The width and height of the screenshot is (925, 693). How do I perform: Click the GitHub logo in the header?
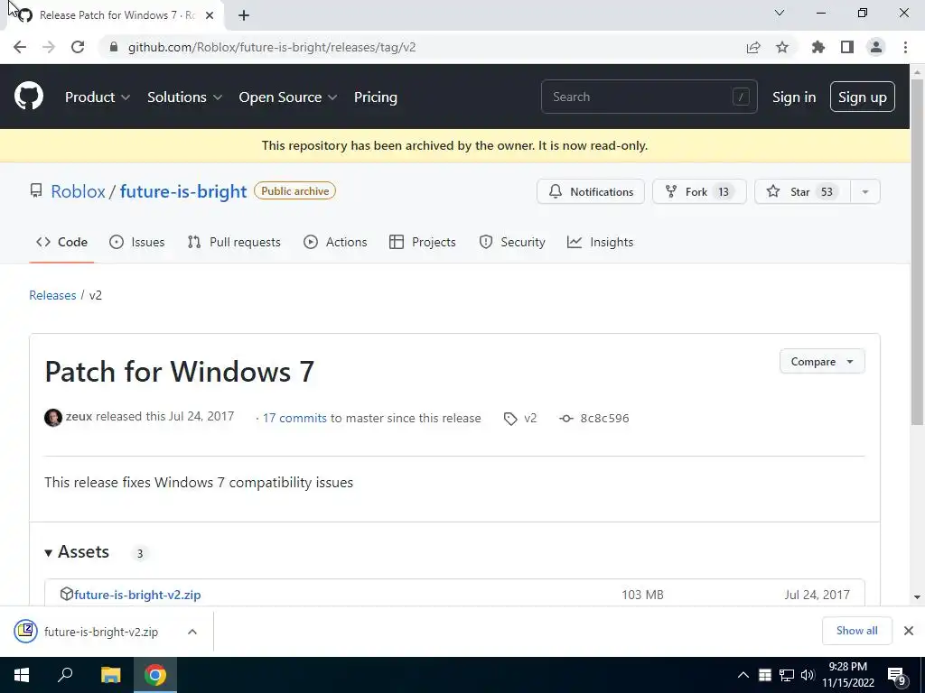[x=29, y=97]
